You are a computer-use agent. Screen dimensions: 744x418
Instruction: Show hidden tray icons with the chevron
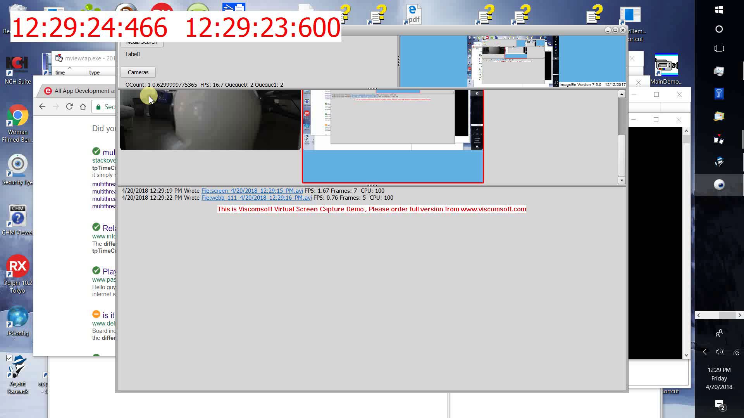click(x=705, y=352)
